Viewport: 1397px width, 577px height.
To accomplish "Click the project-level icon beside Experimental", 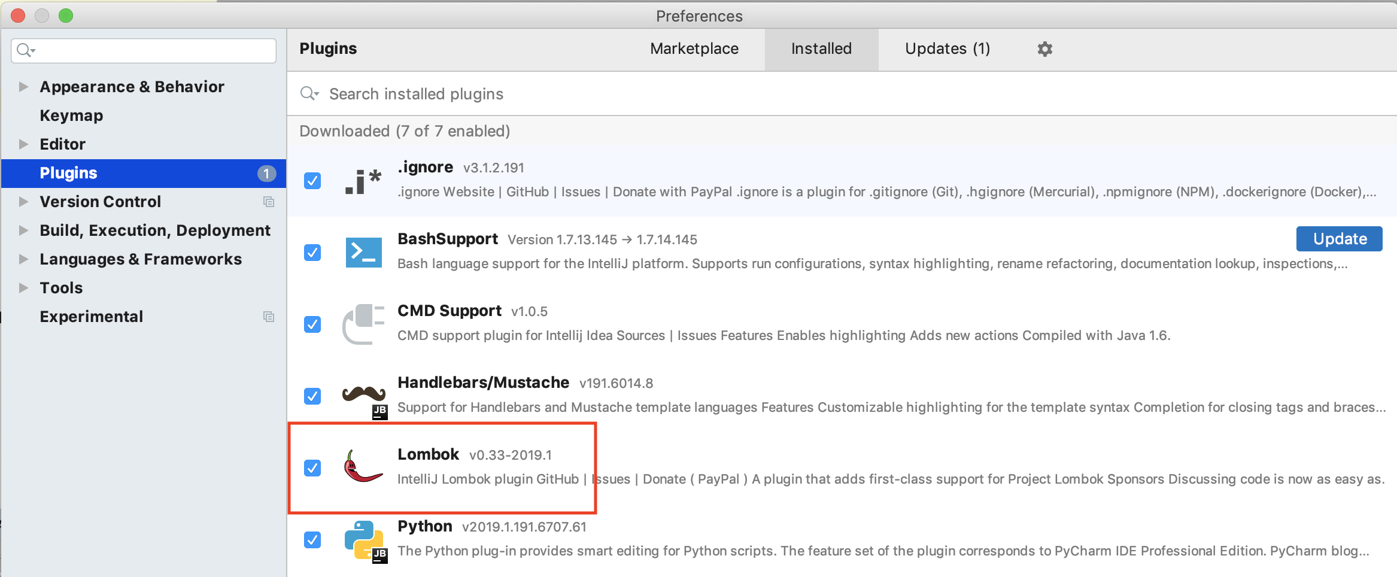I will pos(269,317).
